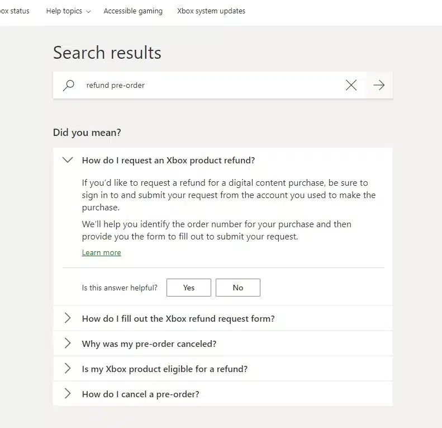This screenshot has height=428, width=442.
Task: Expand the eligible for a refund chevron
Action: click(68, 369)
